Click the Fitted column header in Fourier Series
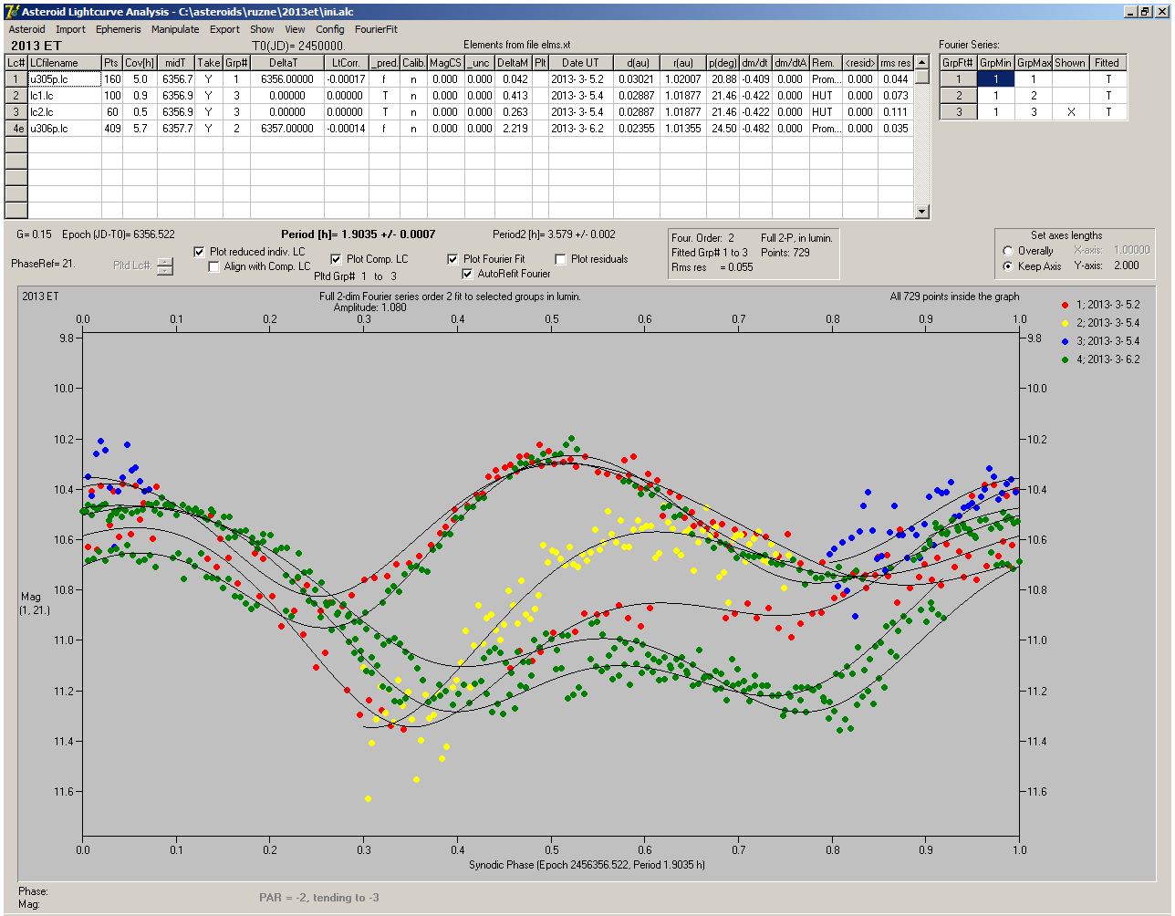 1107,63
